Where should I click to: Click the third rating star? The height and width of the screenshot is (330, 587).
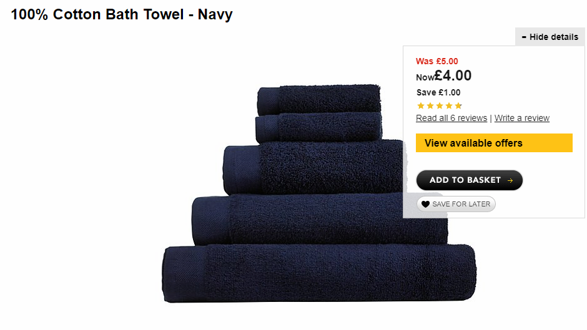pyautogui.click(x=440, y=106)
